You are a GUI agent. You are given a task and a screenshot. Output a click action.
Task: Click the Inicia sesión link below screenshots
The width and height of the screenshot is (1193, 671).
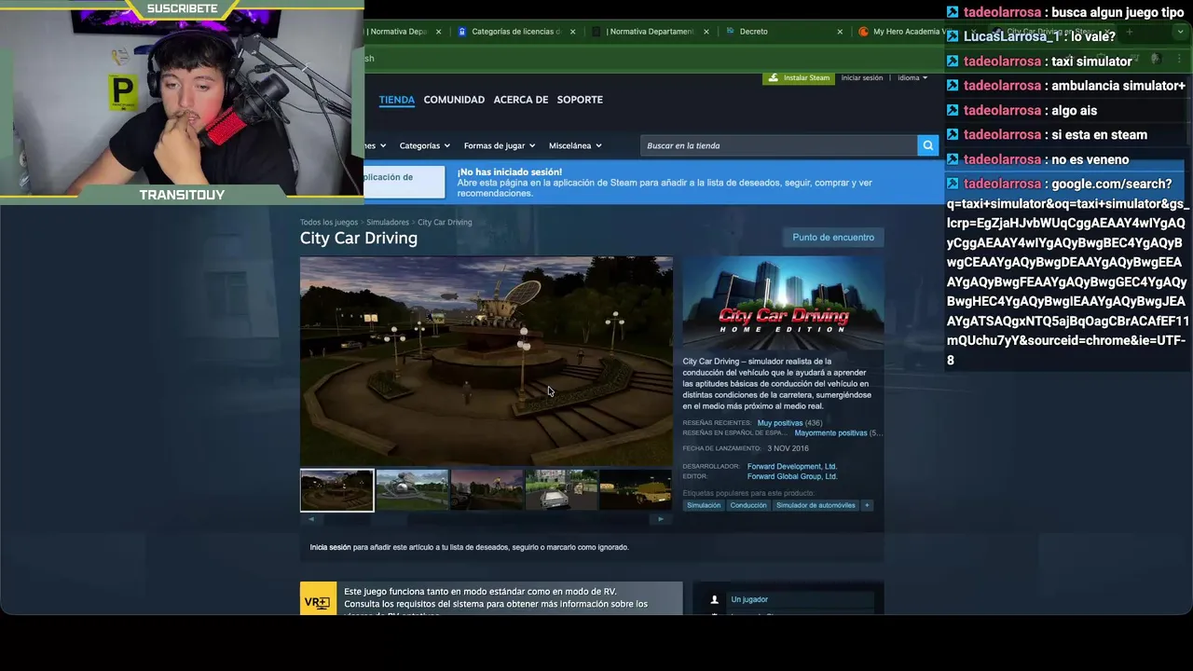point(330,547)
